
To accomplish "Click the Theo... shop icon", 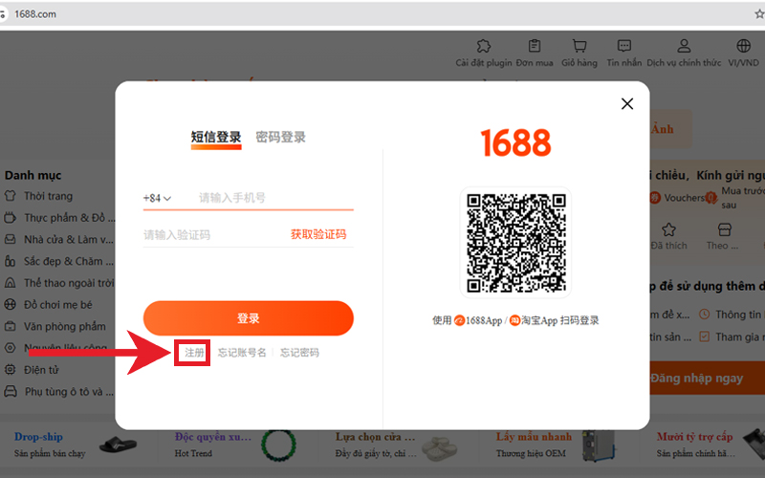I will pos(725,229).
